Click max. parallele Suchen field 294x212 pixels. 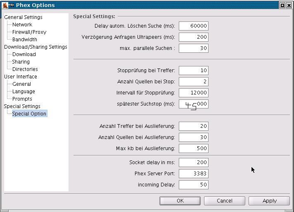point(194,48)
